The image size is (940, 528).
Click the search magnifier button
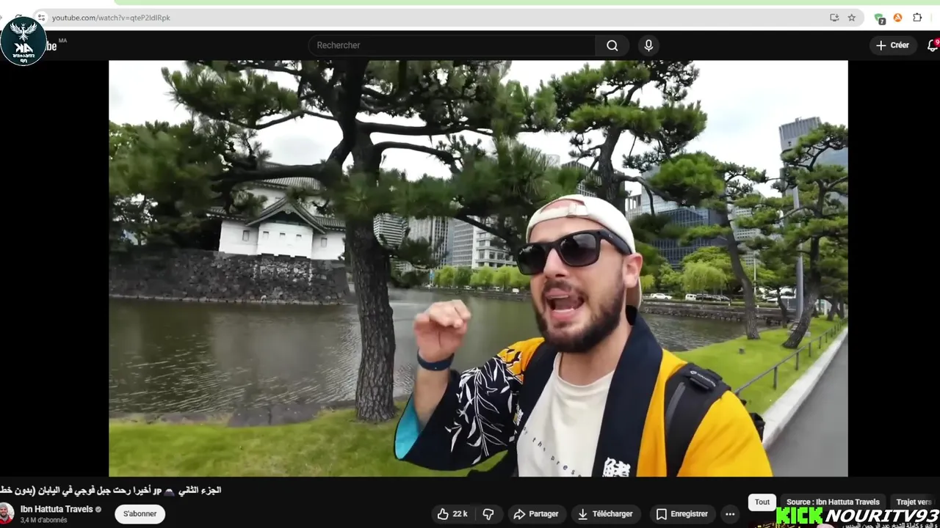[x=612, y=45]
